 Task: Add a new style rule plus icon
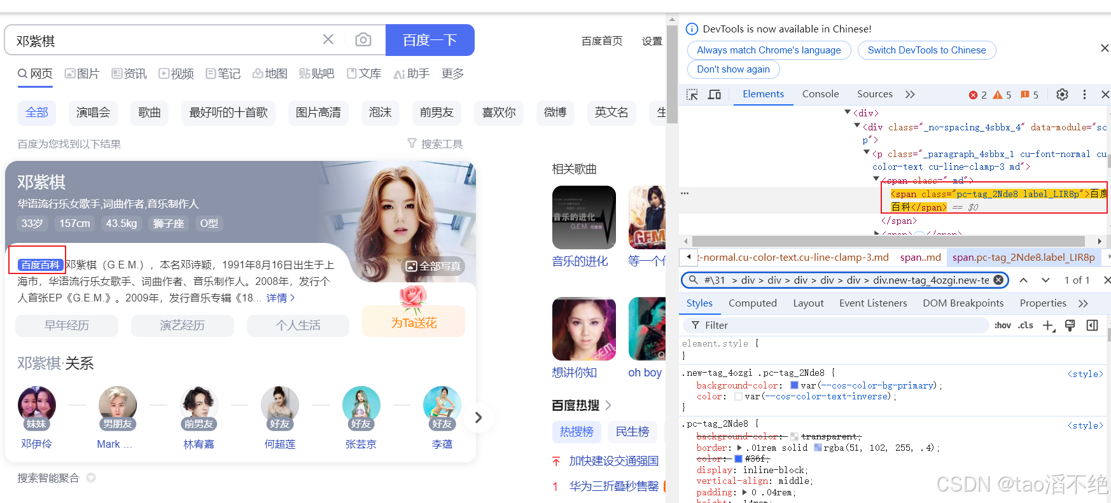point(1049,326)
